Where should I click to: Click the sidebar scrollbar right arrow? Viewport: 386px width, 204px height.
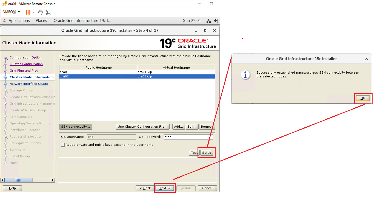click(53, 180)
